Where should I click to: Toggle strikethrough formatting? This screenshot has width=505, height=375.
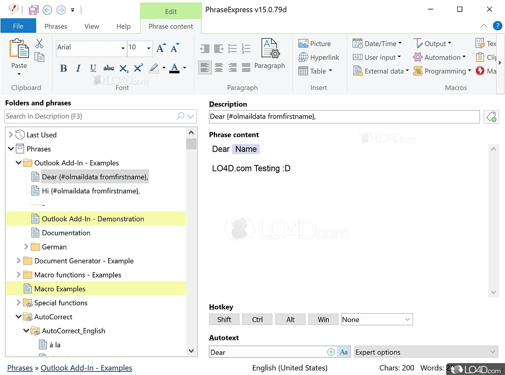click(108, 68)
